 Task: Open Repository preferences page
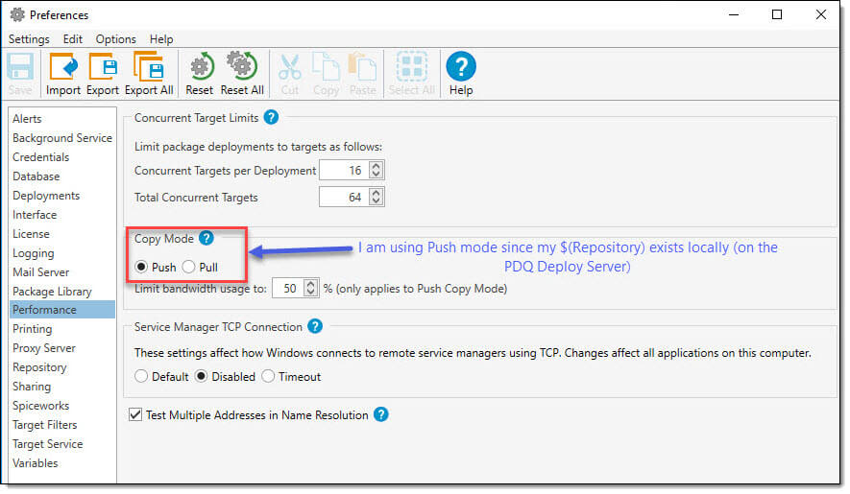click(x=62, y=367)
